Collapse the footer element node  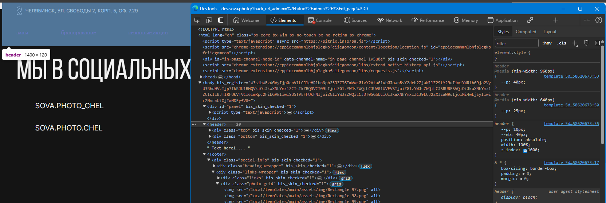pos(204,154)
